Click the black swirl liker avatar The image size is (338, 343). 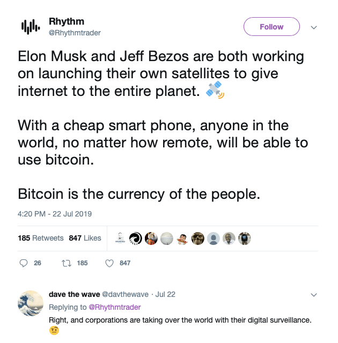(136, 238)
